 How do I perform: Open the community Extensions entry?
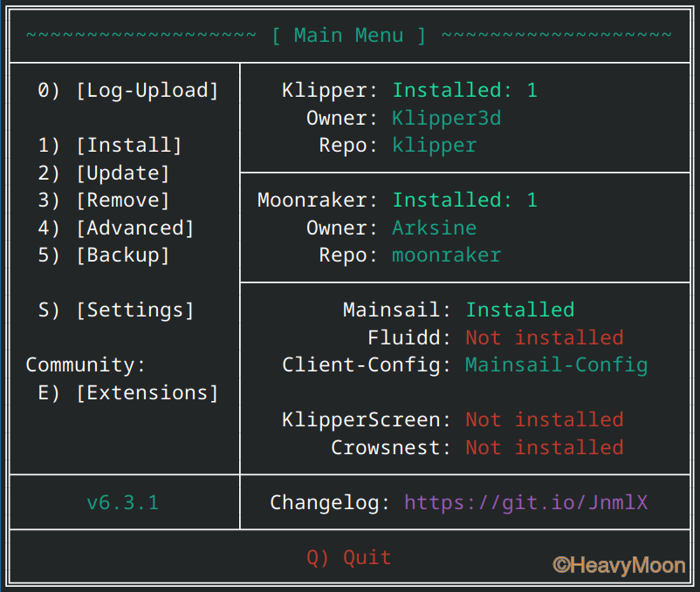coord(128,392)
